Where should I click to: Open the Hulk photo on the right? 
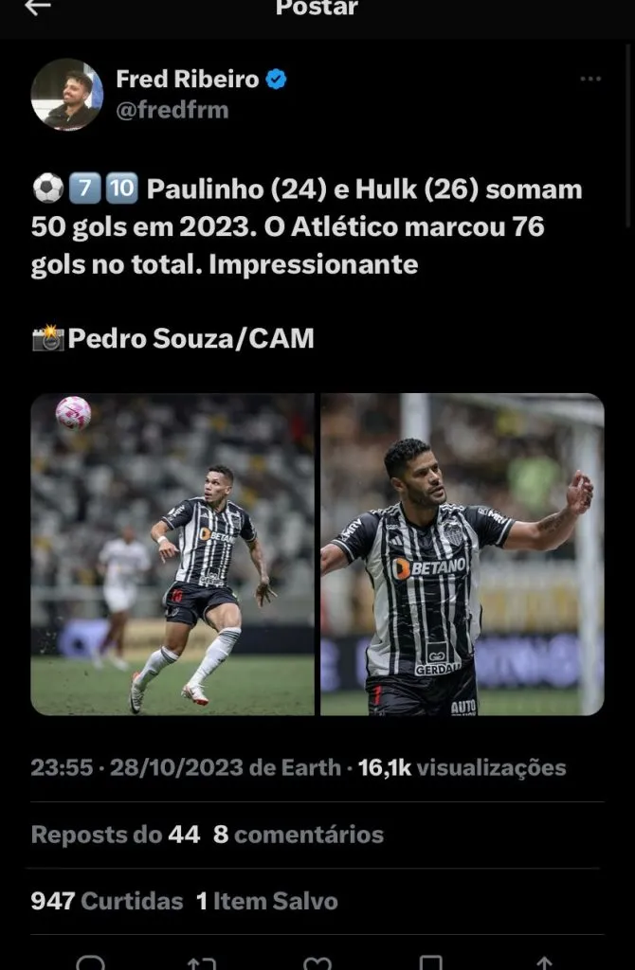tap(463, 554)
